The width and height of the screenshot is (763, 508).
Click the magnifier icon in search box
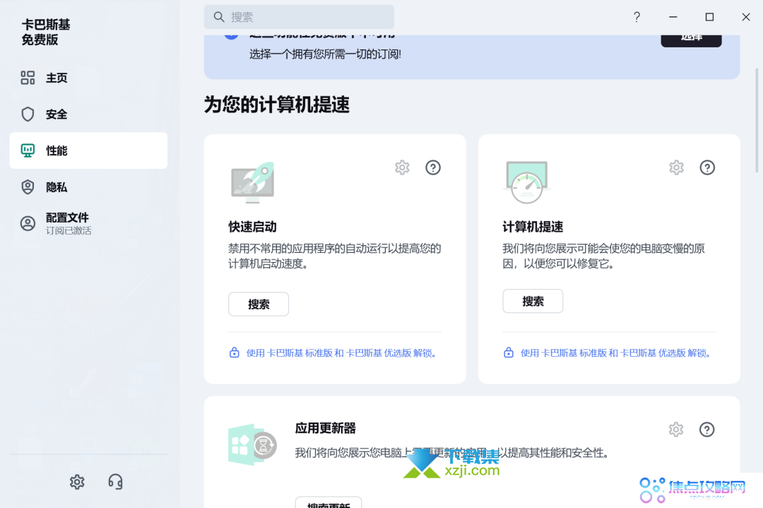pyautogui.click(x=219, y=17)
